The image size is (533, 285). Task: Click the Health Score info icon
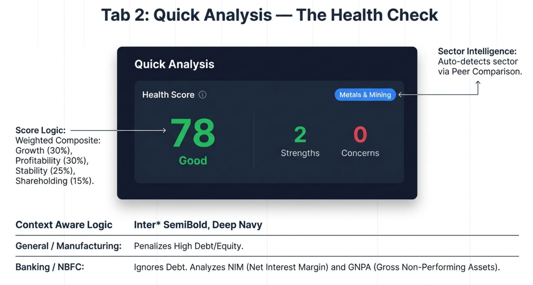click(x=203, y=95)
